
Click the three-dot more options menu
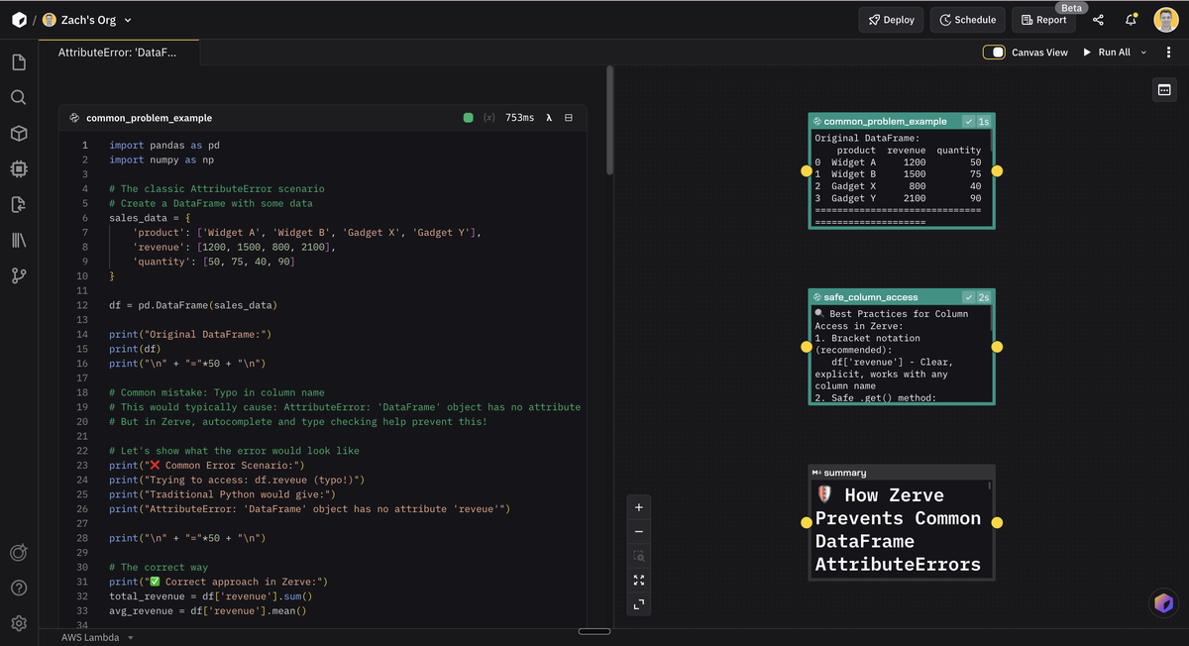(x=1169, y=53)
